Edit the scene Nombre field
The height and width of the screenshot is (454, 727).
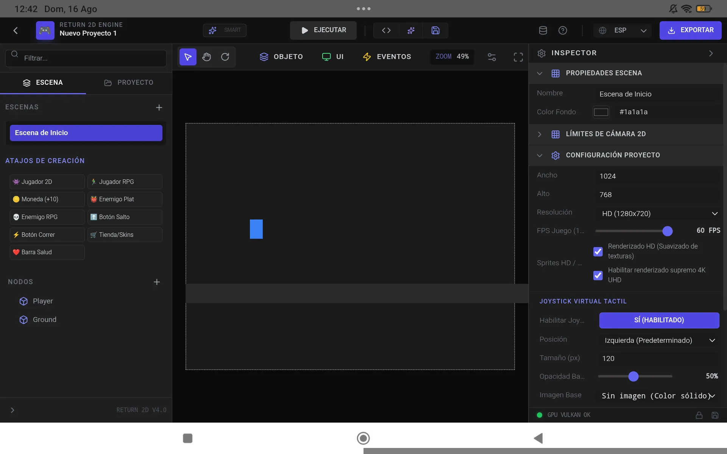(658, 94)
